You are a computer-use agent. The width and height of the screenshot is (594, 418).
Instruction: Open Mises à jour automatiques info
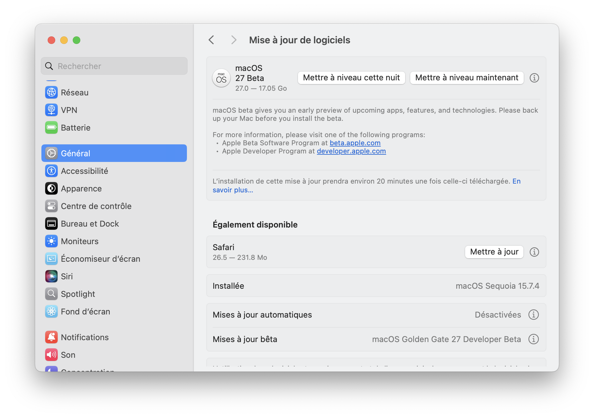click(x=533, y=315)
